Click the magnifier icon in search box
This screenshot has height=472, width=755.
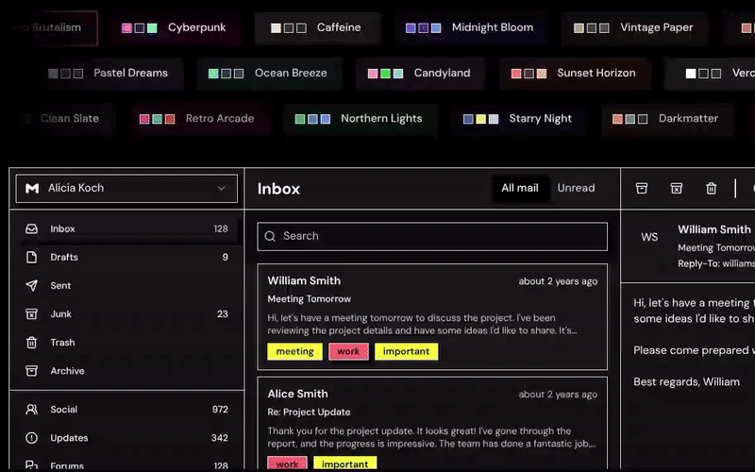click(270, 236)
